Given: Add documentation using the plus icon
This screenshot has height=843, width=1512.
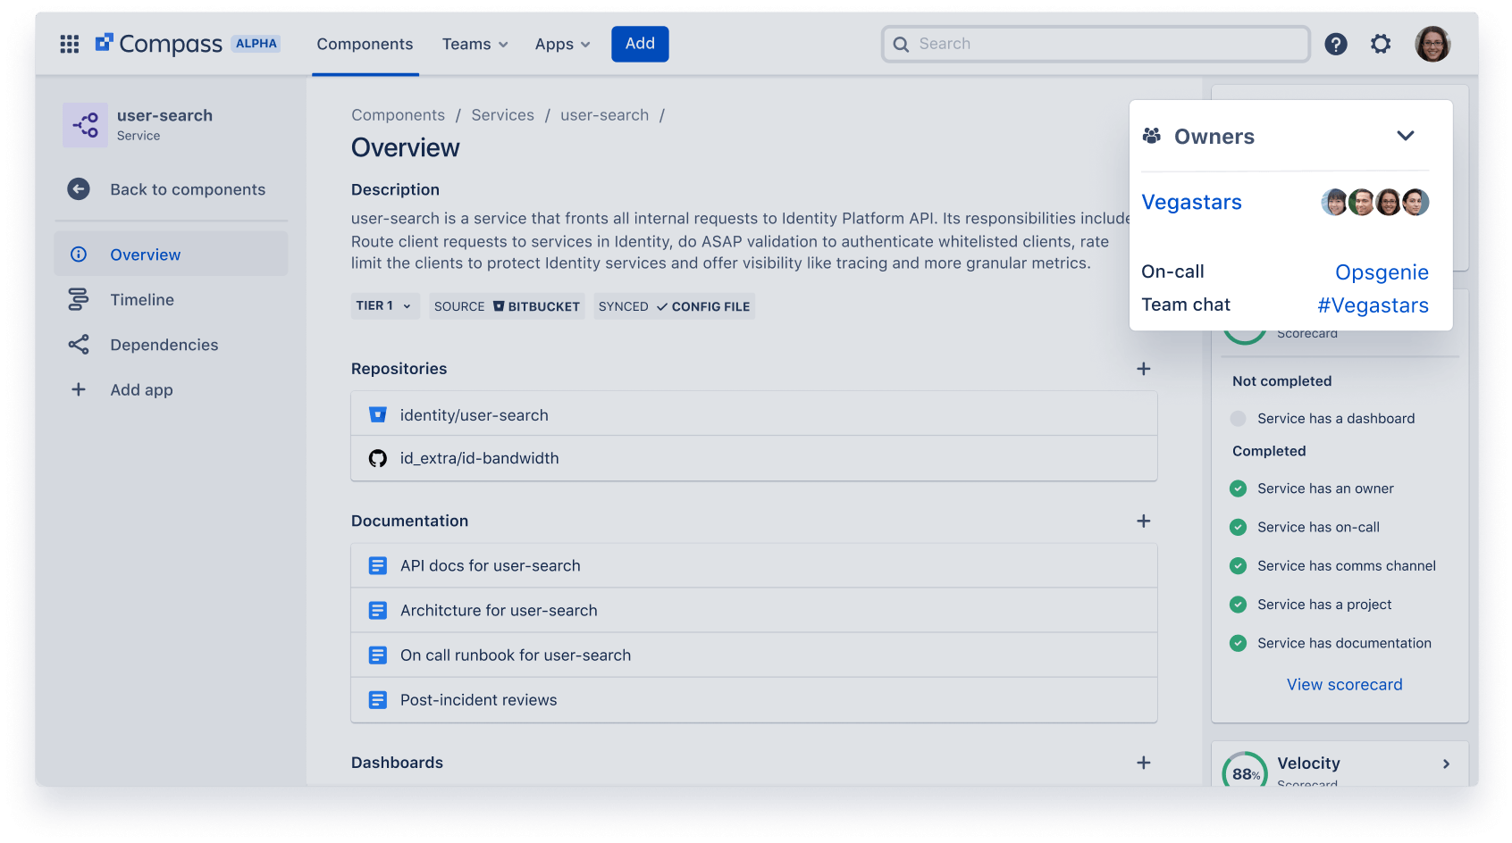Looking at the screenshot, I should pos(1143,521).
